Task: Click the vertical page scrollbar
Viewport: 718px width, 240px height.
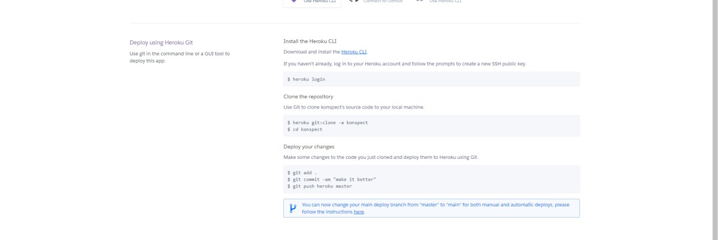Action: 714,120
